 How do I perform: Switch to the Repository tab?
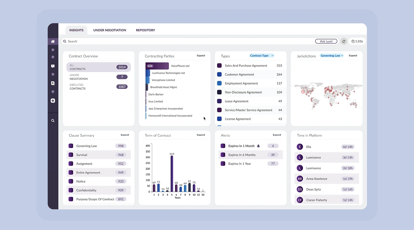pos(145,30)
